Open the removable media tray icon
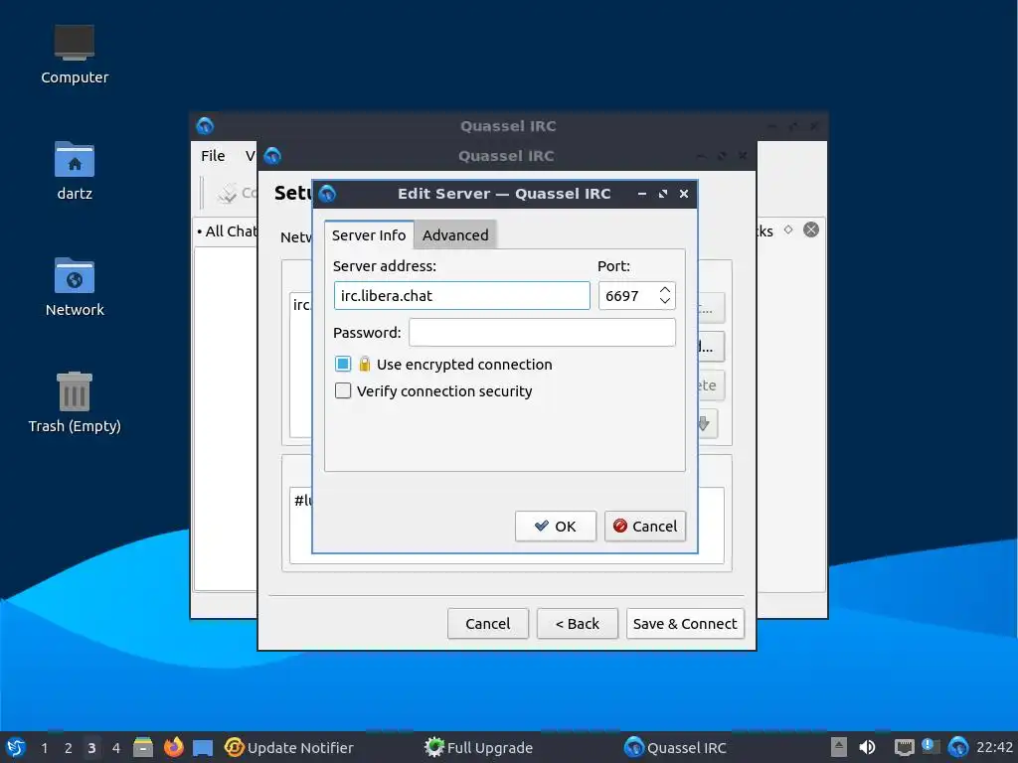This screenshot has height=763, width=1018. (839, 747)
